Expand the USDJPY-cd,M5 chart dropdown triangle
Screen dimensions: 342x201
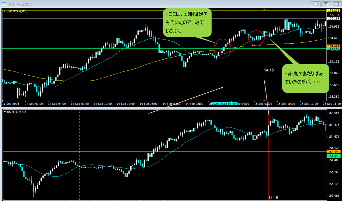point(5,112)
